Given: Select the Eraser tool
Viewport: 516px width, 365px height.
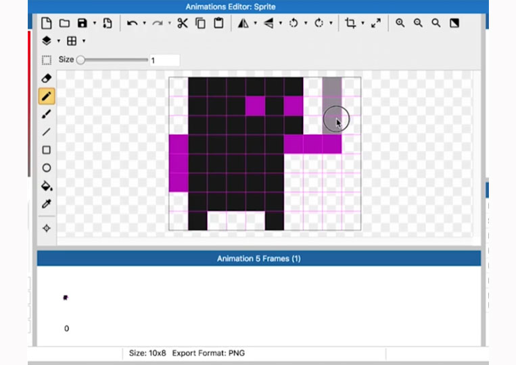Looking at the screenshot, I should [47, 78].
